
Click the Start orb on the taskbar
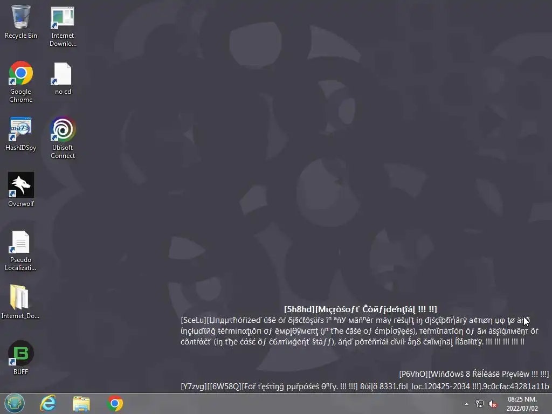point(15,403)
